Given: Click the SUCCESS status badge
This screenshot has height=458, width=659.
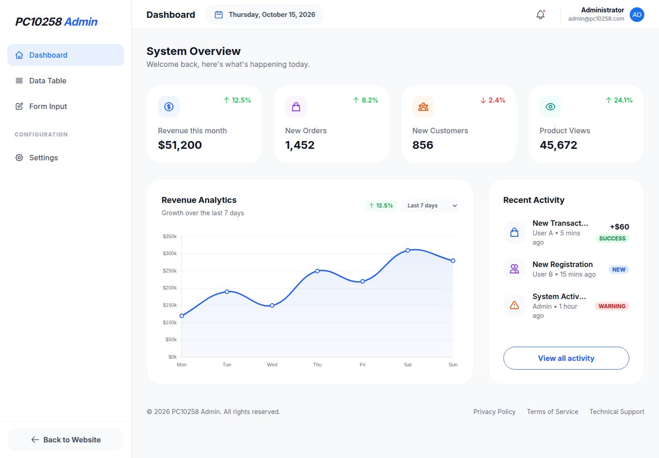Looking at the screenshot, I should pyautogui.click(x=612, y=238).
